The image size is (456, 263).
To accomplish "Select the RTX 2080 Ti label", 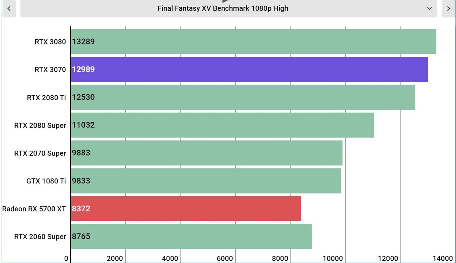I will tap(46, 98).
